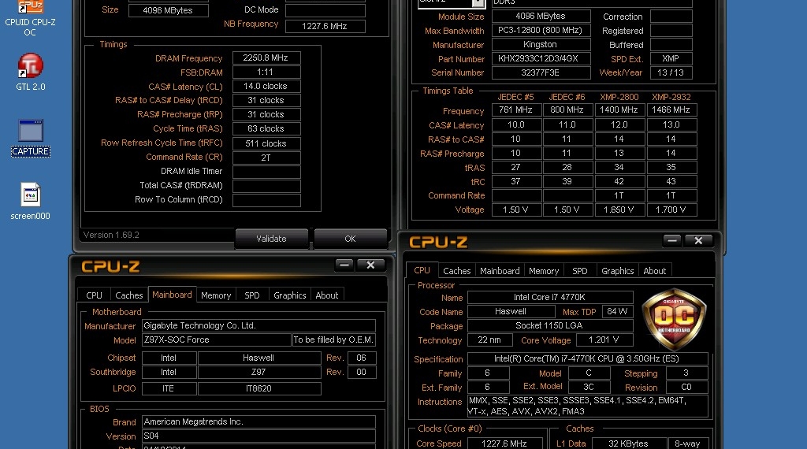The height and width of the screenshot is (449, 807).
Task: Click the RAS# Precharge tRP value field
Action: pos(266,114)
